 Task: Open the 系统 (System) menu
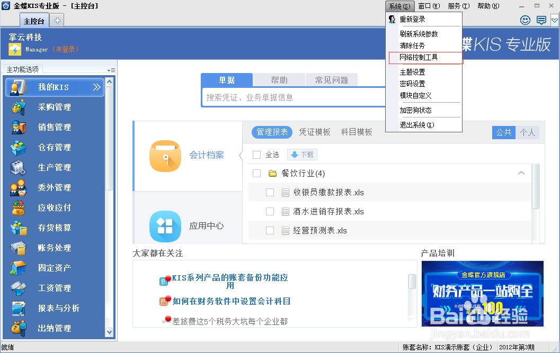coord(398,6)
